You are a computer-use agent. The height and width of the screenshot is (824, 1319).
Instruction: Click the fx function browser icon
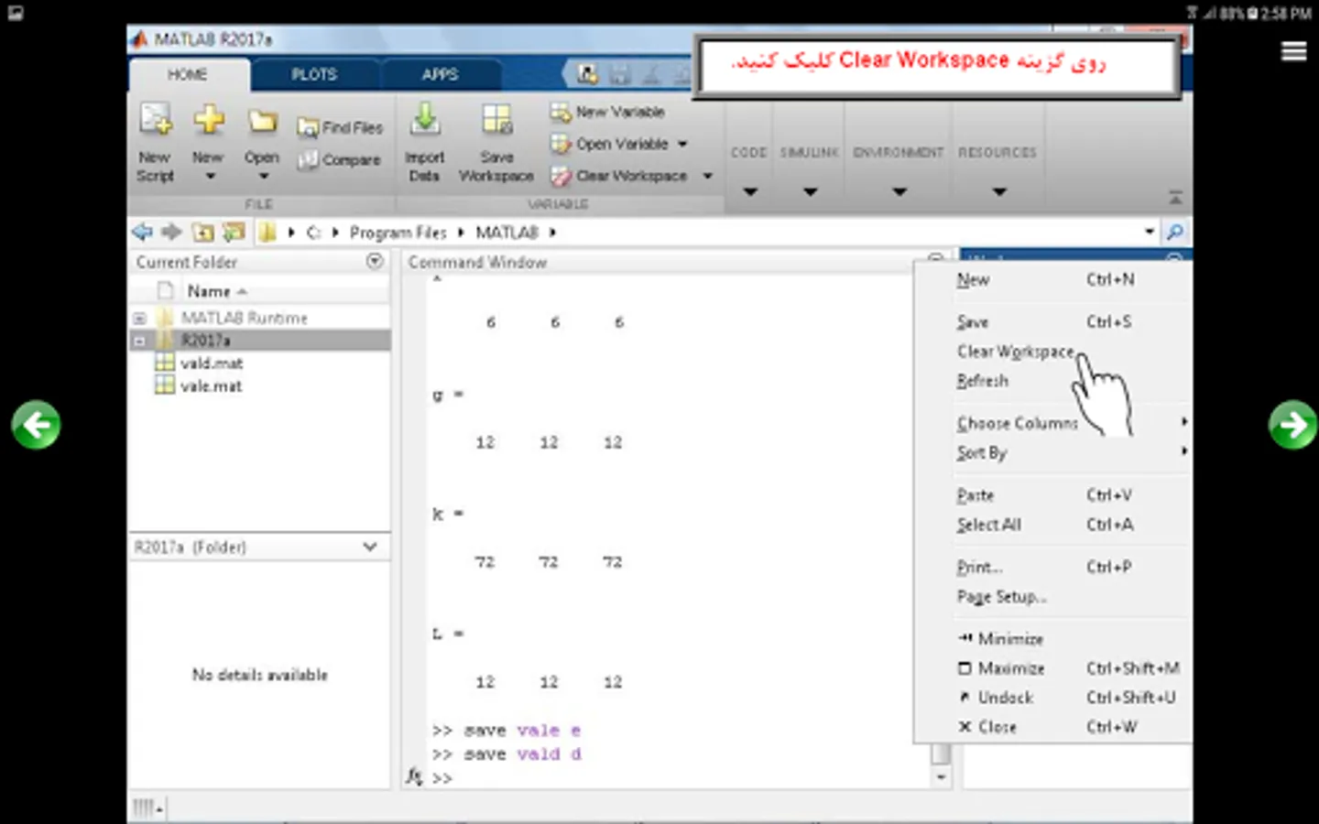[x=414, y=777]
